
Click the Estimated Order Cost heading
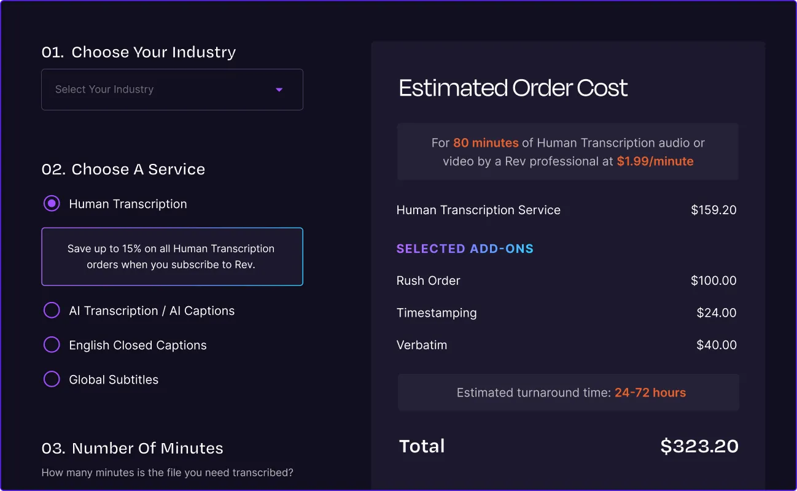[x=513, y=88]
